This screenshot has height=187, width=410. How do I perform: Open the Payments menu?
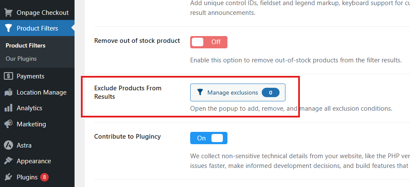30,76
